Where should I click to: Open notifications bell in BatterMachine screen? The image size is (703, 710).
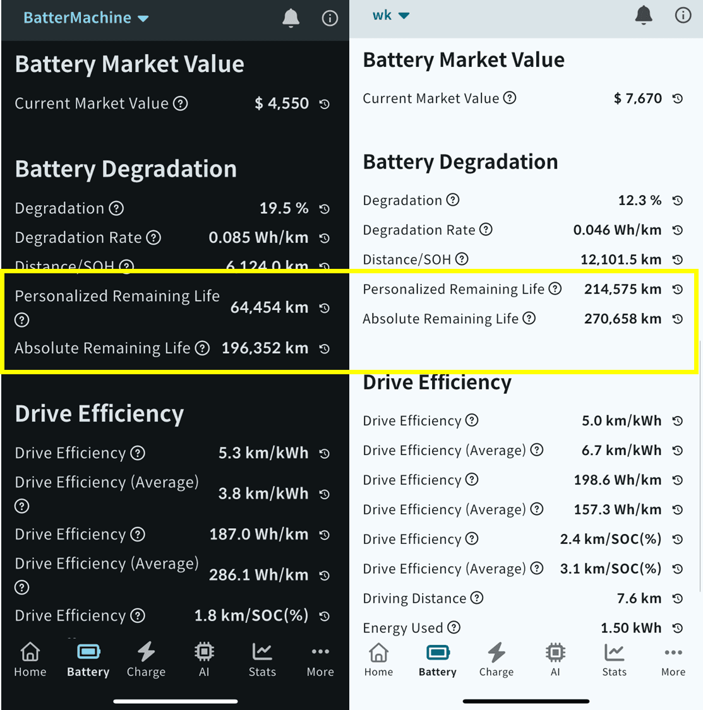[291, 18]
